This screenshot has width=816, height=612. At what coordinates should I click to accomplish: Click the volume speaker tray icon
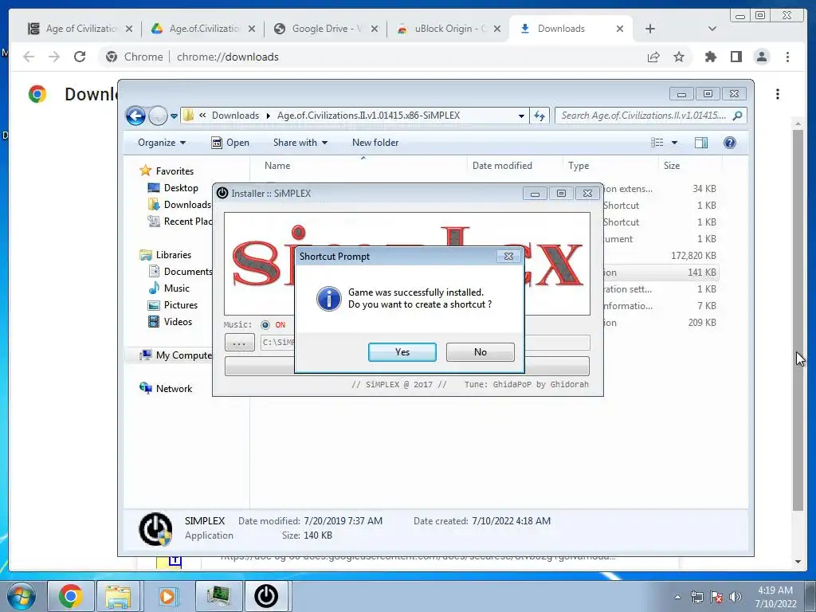[736, 597]
